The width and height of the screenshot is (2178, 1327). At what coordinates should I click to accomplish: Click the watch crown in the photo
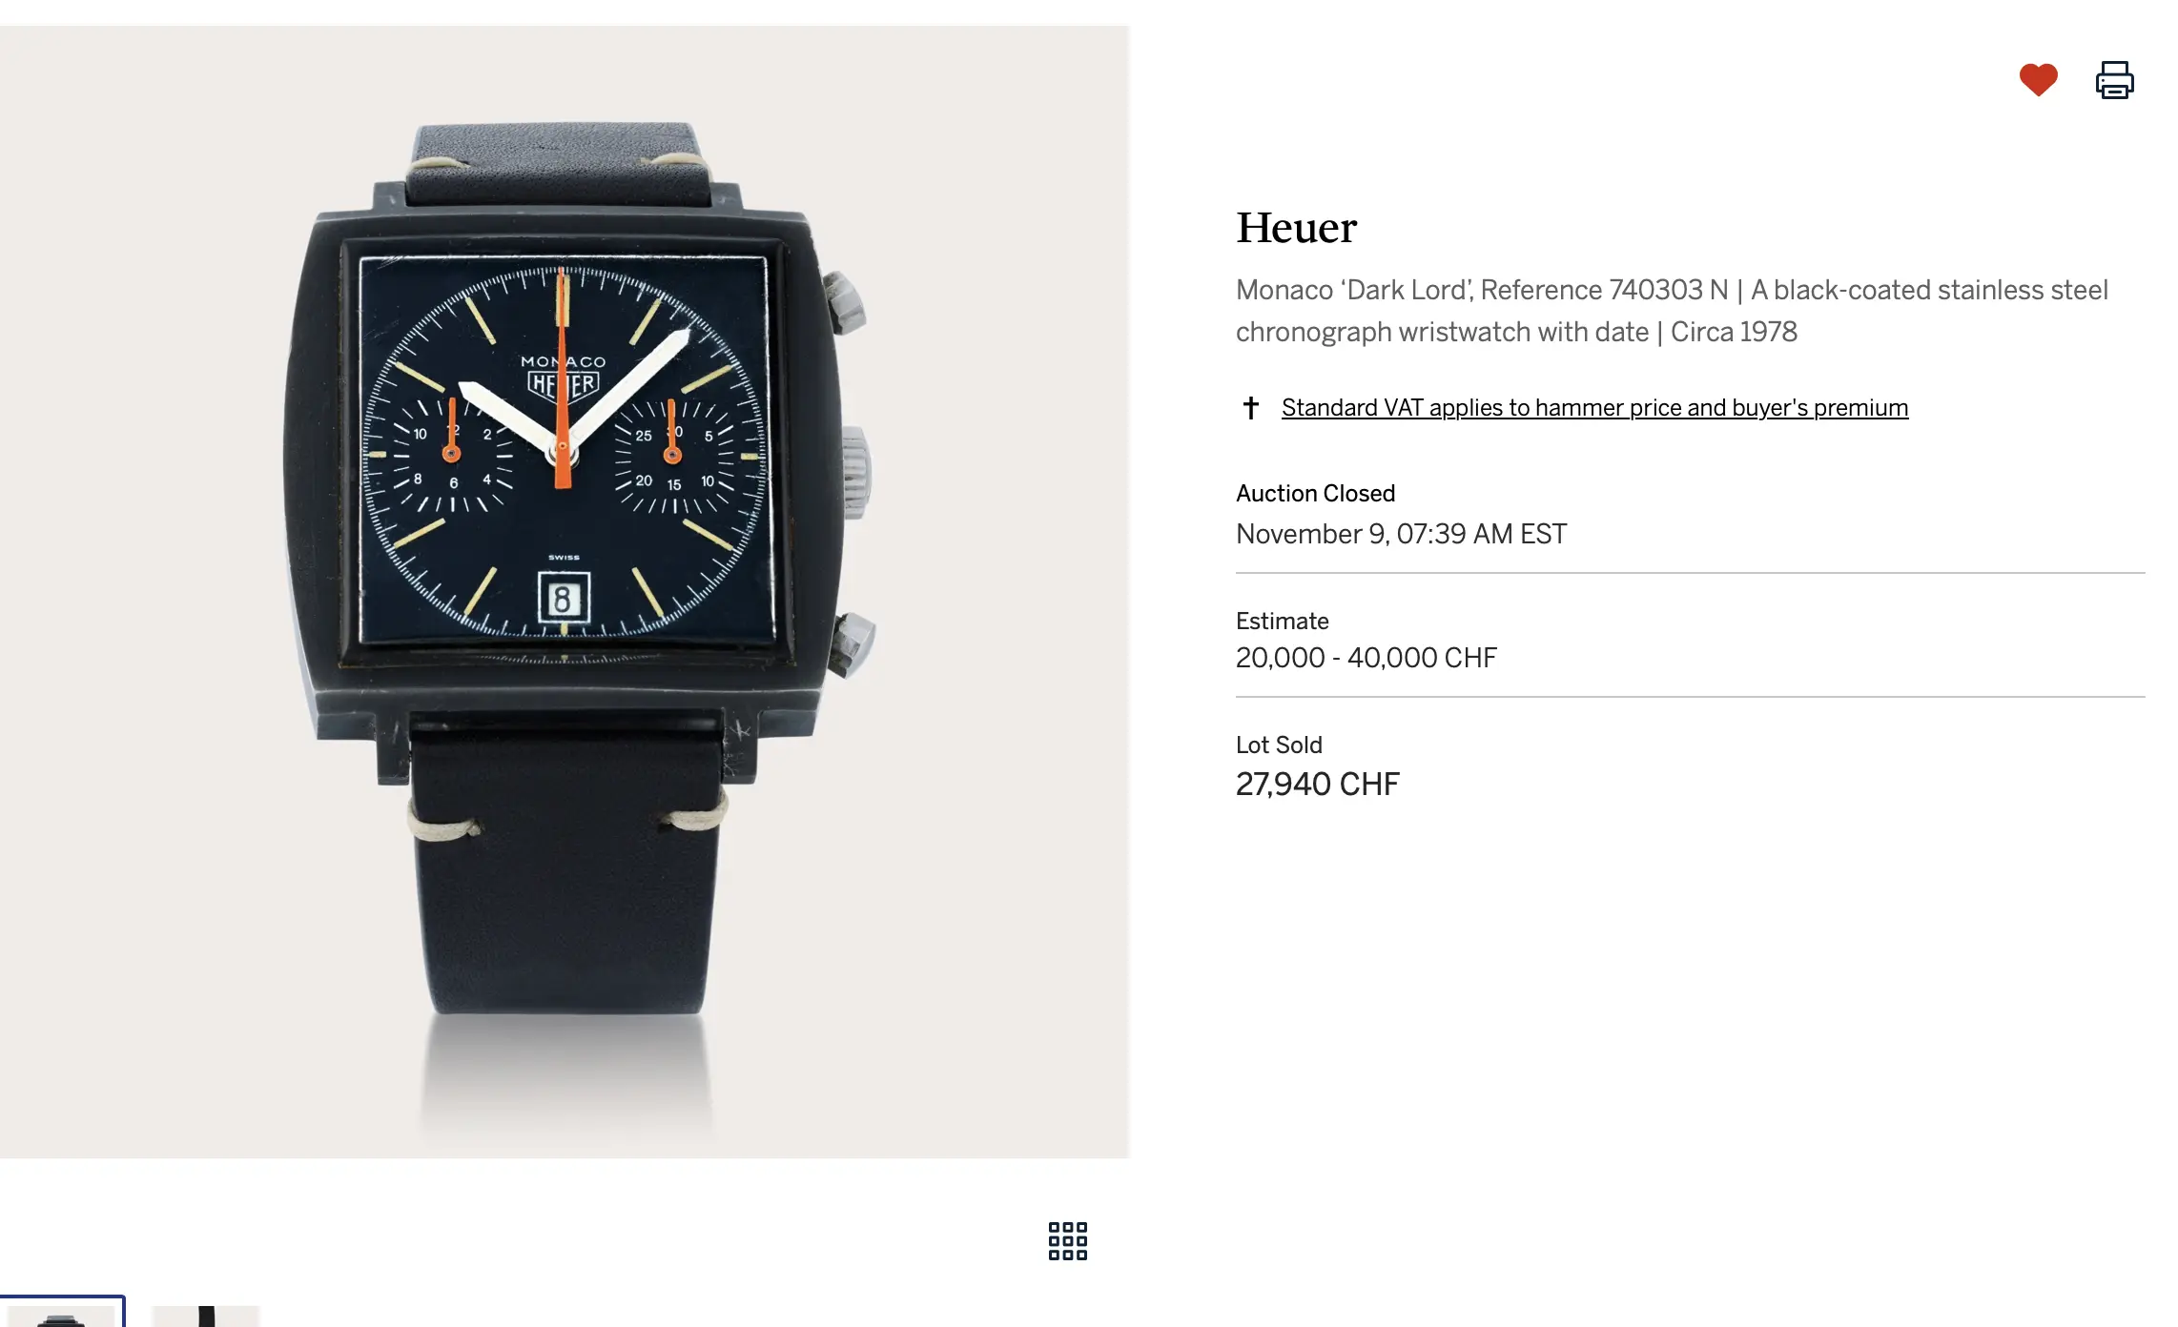point(855,473)
